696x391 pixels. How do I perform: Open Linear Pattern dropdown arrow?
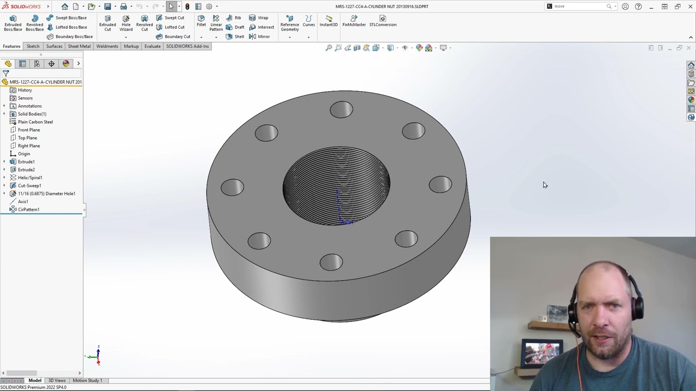pos(216,37)
